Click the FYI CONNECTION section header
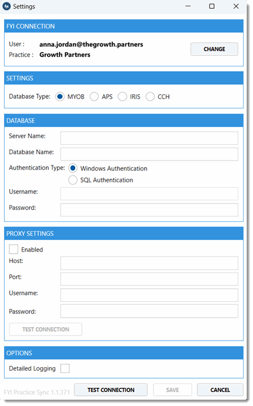The width and height of the screenshot is (253, 406). coord(124,26)
